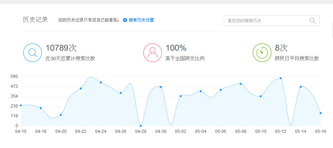Click the magnifier icon in the search box
The height and width of the screenshot is (148, 333).
(x=313, y=20)
